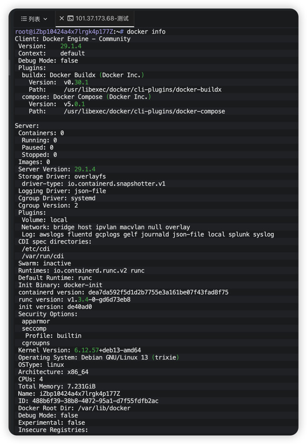Close the 101.37.173.68-测试 session tab
The height and width of the screenshot is (444, 307).
coord(62,19)
